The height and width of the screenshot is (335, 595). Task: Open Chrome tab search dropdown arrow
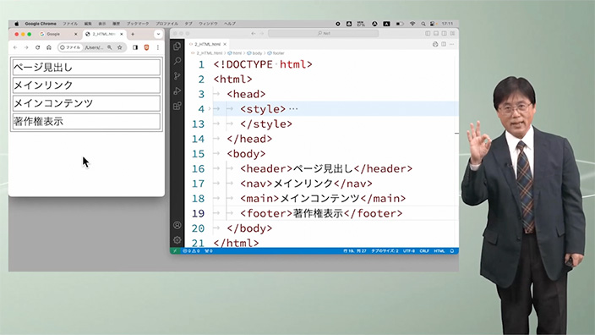pos(158,34)
